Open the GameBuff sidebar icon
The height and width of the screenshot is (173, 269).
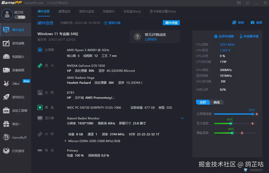[6, 137]
